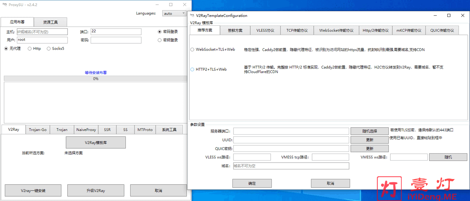Click the V2Ray模板库 button

[x=95, y=143]
